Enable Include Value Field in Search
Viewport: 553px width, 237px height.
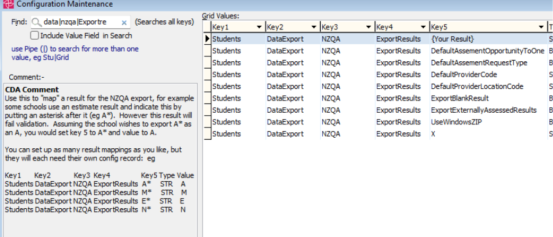coord(34,36)
